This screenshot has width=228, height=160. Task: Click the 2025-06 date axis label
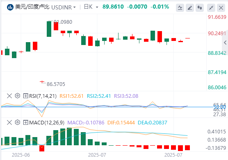pos(21,155)
